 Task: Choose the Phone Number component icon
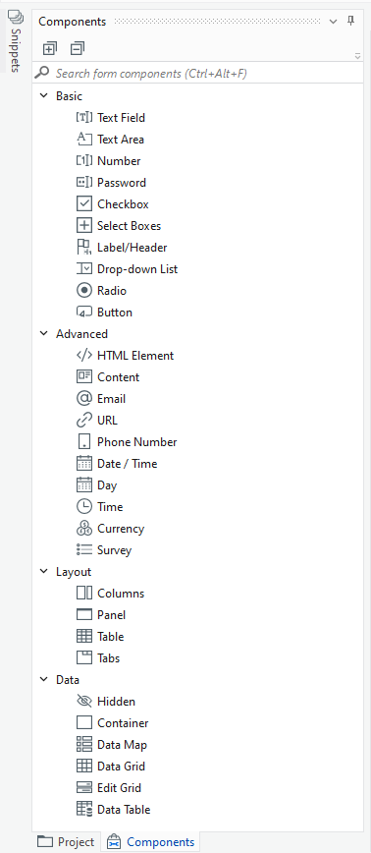84,442
